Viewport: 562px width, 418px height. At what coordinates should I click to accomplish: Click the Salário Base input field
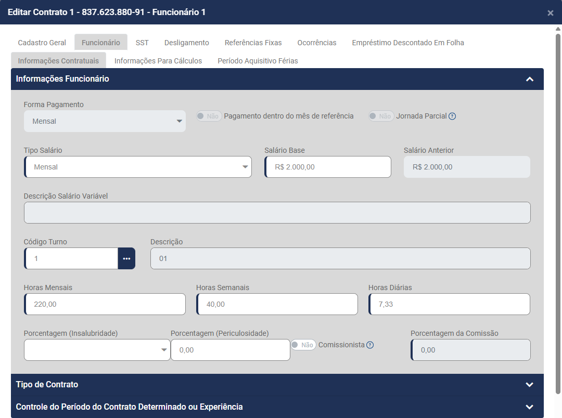[x=328, y=167]
